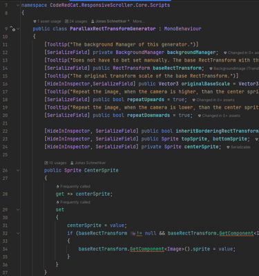The width and height of the screenshot is (259, 276).
Task: Click line number 31 in the gutter
Action: 5,226
